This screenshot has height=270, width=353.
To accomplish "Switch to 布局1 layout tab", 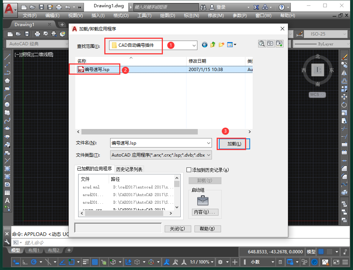I will [34, 250].
